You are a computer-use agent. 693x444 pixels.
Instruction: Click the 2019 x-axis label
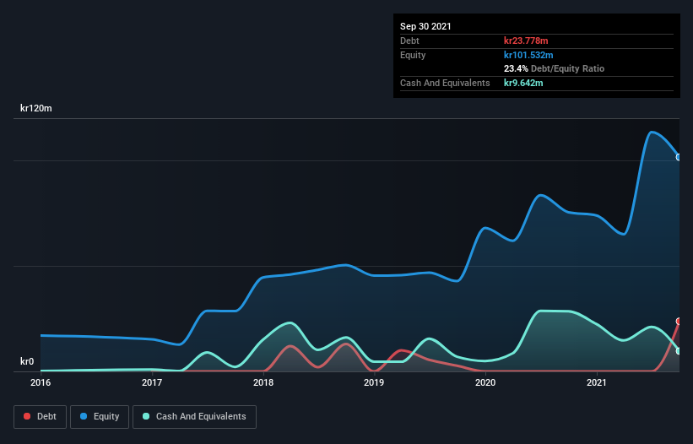(x=374, y=382)
